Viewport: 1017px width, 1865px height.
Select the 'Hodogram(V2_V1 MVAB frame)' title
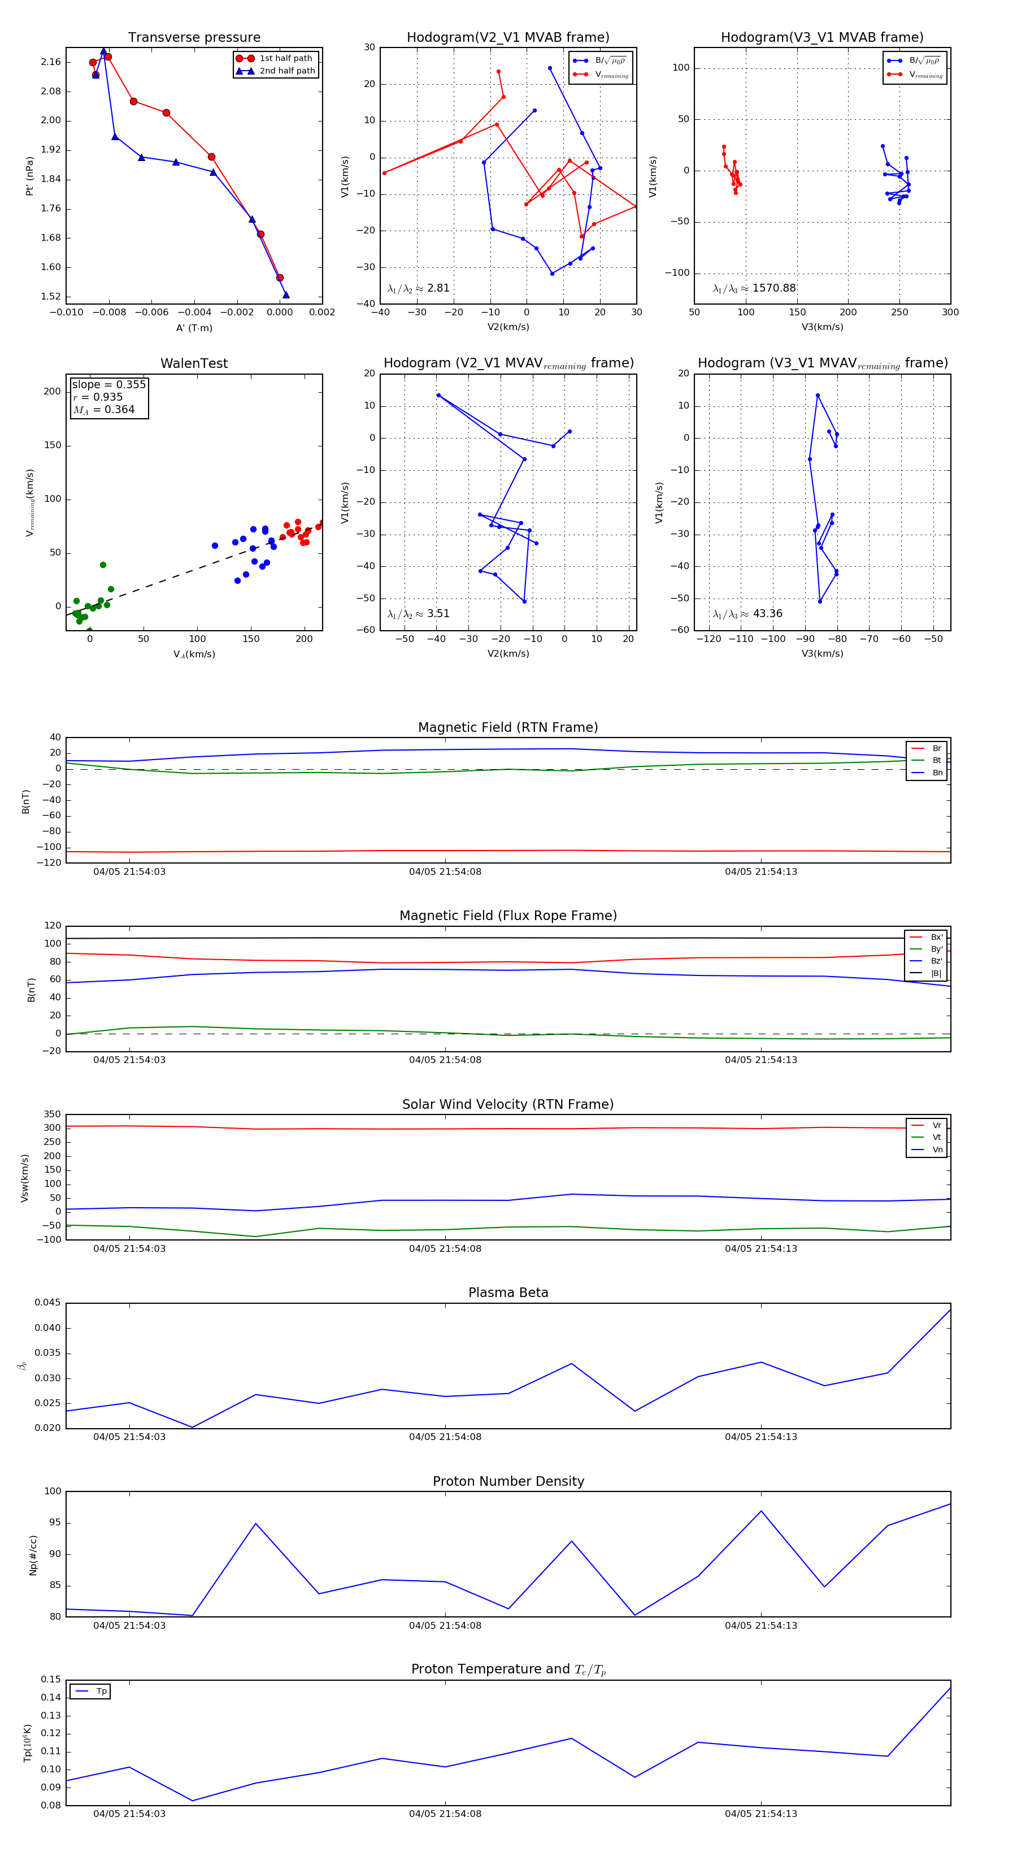pyautogui.click(x=508, y=37)
